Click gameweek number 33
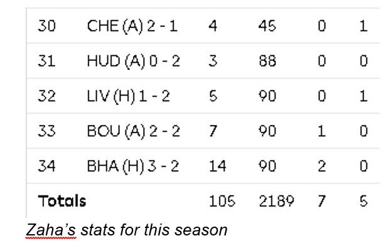 46,131
